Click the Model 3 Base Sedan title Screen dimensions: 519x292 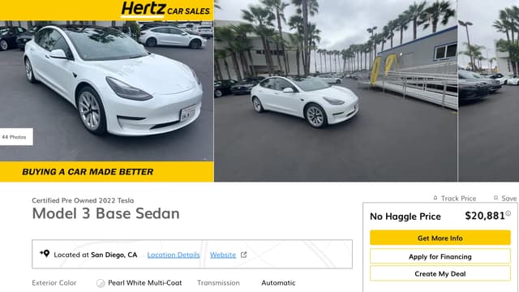coord(106,213)
